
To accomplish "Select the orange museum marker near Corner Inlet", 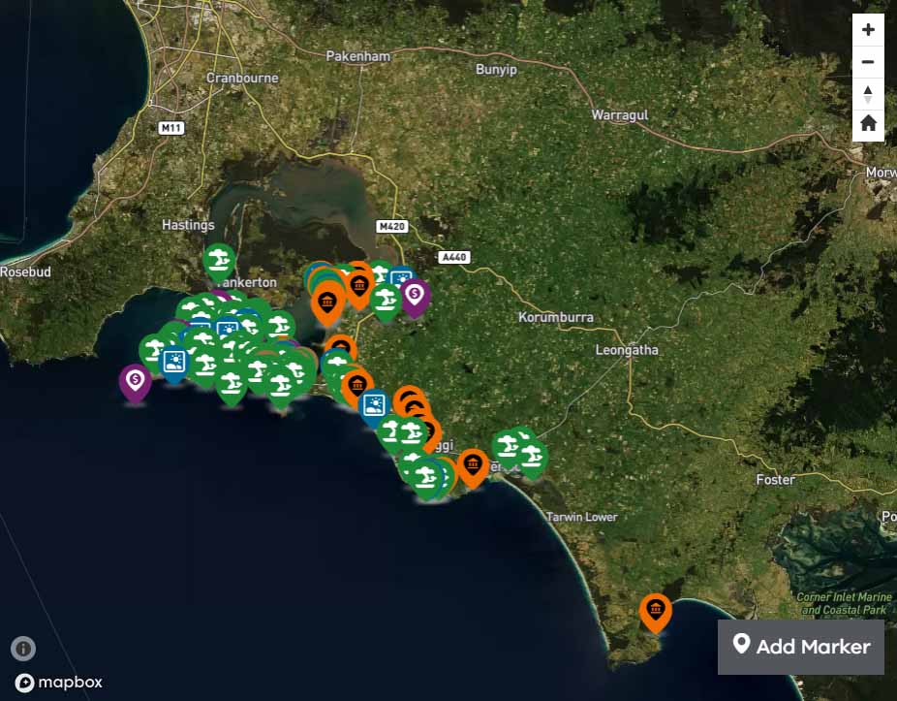I will click(656, 614).
